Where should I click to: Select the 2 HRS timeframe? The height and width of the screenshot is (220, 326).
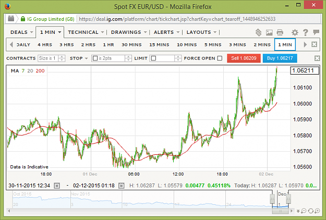point(88,45)
